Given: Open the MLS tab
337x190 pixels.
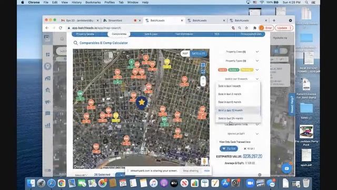Looking at the screenshot, I should pos(216,34).
